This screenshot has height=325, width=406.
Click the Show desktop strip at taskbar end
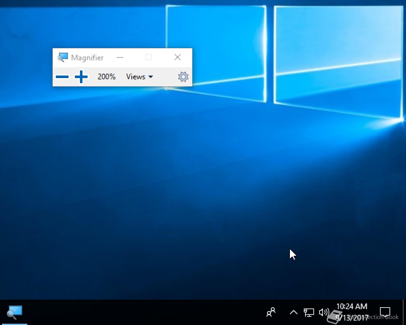pos(404,312)
